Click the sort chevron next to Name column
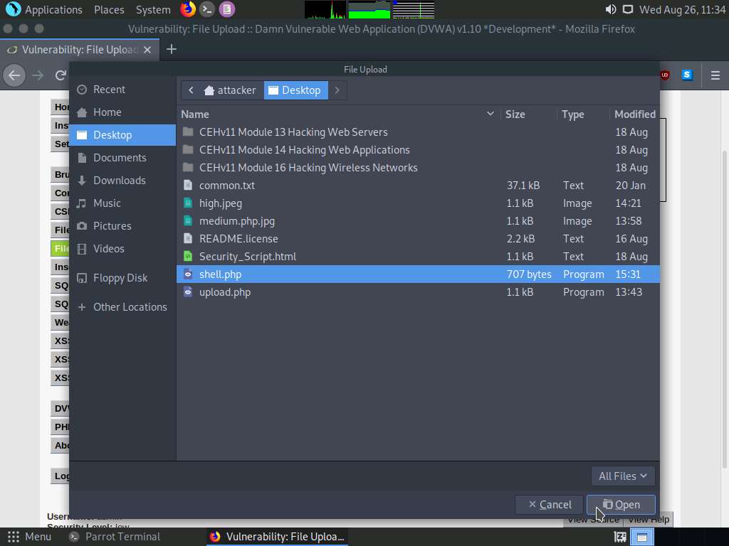 pyautogui.click(x=490, y=114)
